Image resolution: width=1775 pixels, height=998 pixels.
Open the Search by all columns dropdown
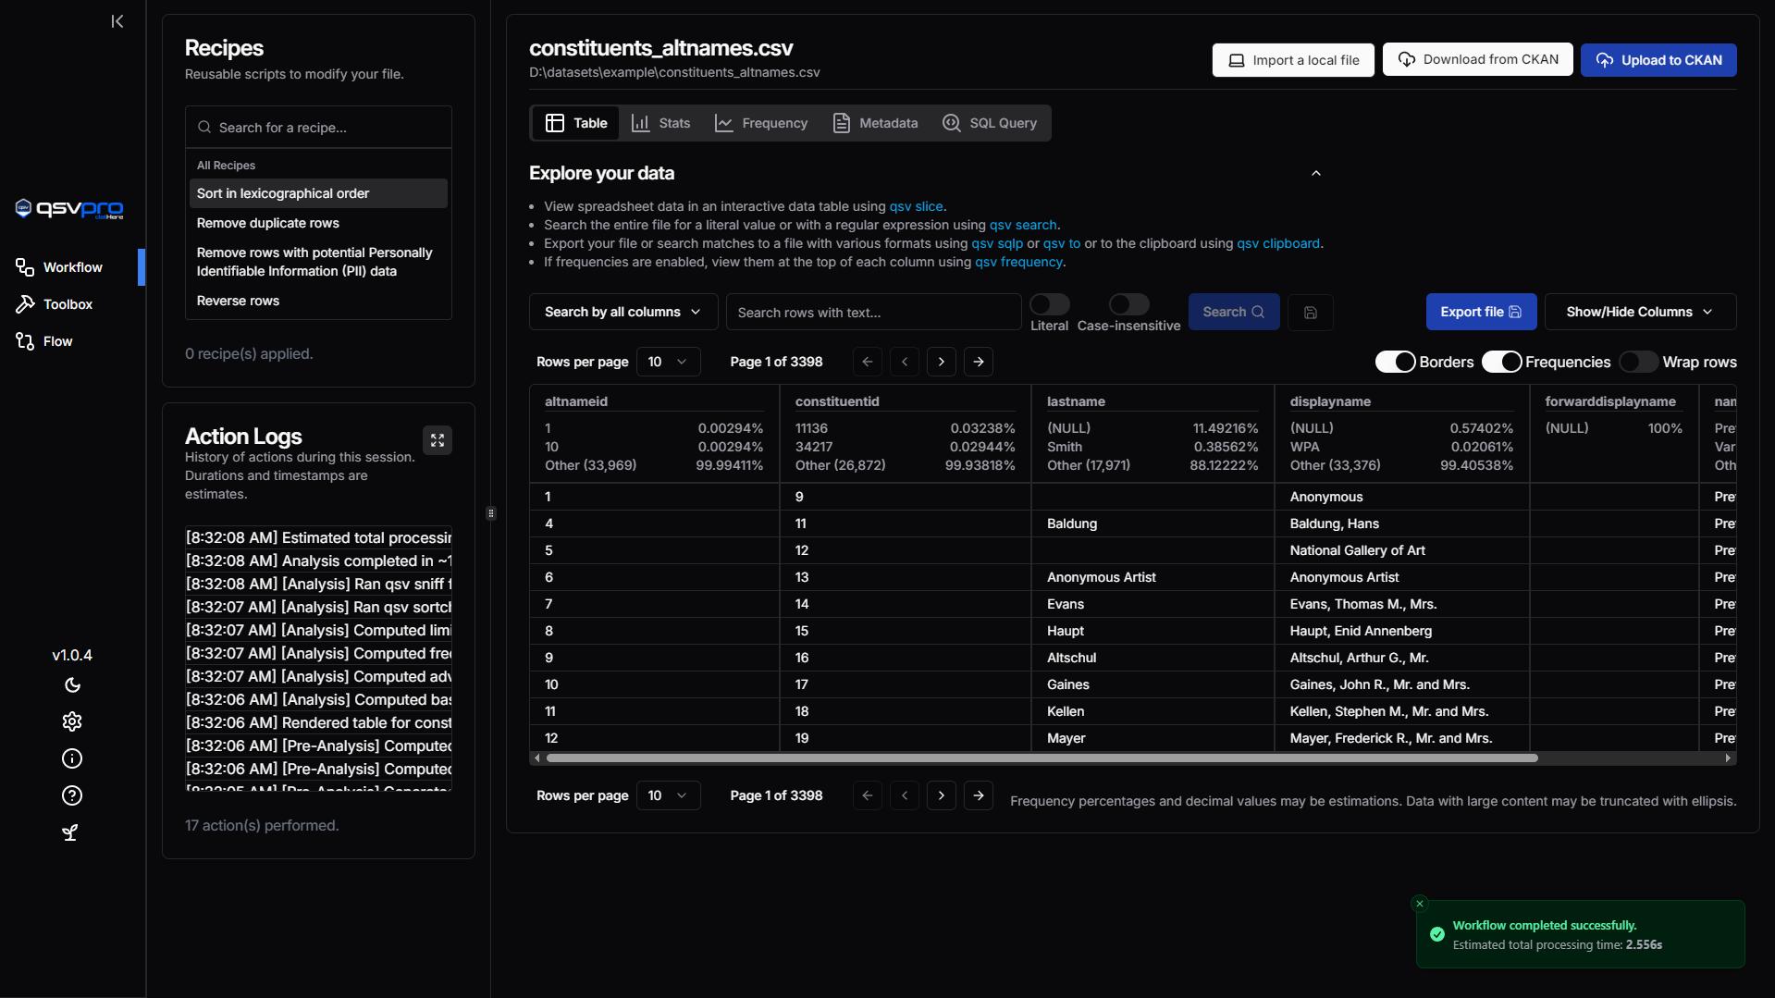622,313
